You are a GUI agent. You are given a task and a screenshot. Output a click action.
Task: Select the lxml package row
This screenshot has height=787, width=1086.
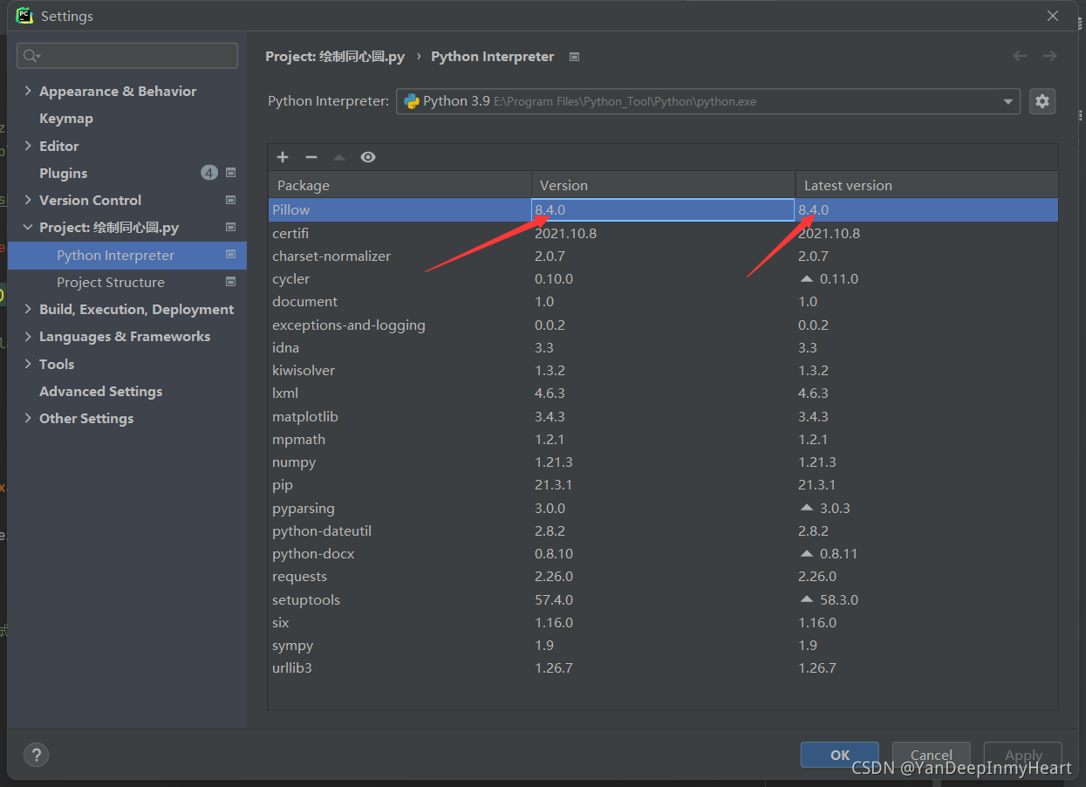[663, 393]
